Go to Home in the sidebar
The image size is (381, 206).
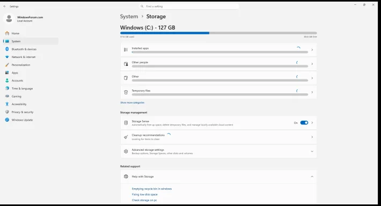[x=31, y=33]
